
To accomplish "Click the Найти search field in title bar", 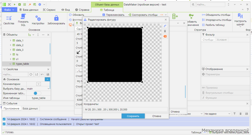I will (210, 4).
